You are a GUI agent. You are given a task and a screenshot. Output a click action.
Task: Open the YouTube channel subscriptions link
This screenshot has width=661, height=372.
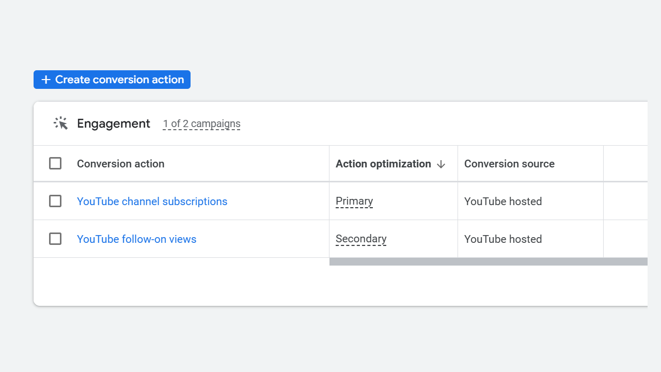tap(152, 202)
